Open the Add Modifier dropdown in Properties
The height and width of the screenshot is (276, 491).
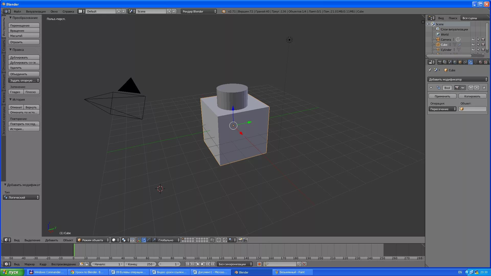(457, 79)
